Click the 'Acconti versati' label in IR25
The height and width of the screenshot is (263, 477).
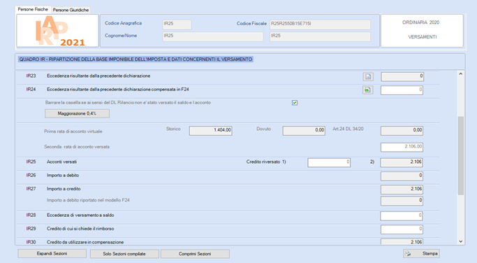click(x=61, y=162)
